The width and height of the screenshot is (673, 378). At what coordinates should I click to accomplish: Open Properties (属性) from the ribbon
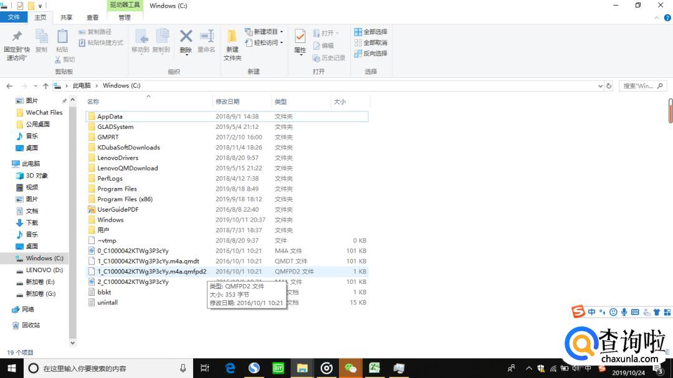point(300,41)
